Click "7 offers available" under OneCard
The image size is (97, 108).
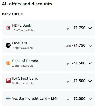tap(23, 48)
